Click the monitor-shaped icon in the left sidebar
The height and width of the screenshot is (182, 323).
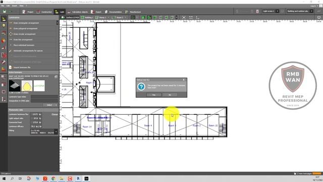[x=4, y=92]
